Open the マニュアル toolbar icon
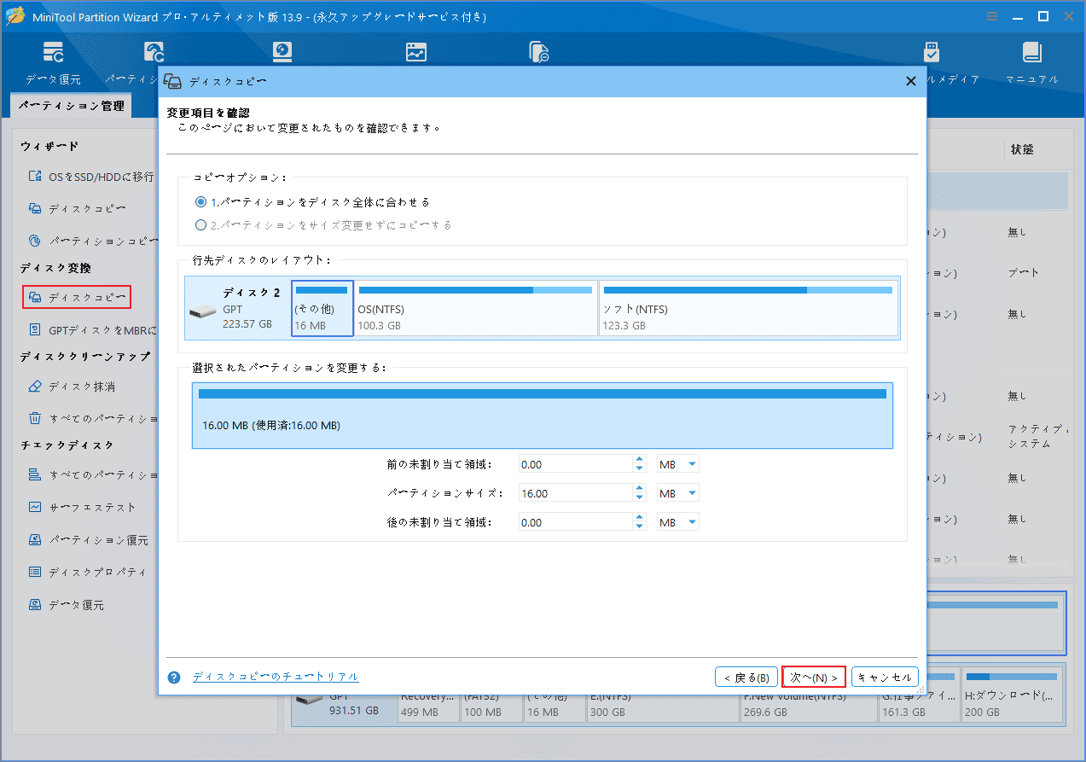The image size is (1086, 762). coord(1032,62)
